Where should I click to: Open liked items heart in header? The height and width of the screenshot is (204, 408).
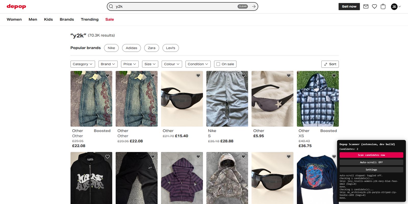point(374,6)
